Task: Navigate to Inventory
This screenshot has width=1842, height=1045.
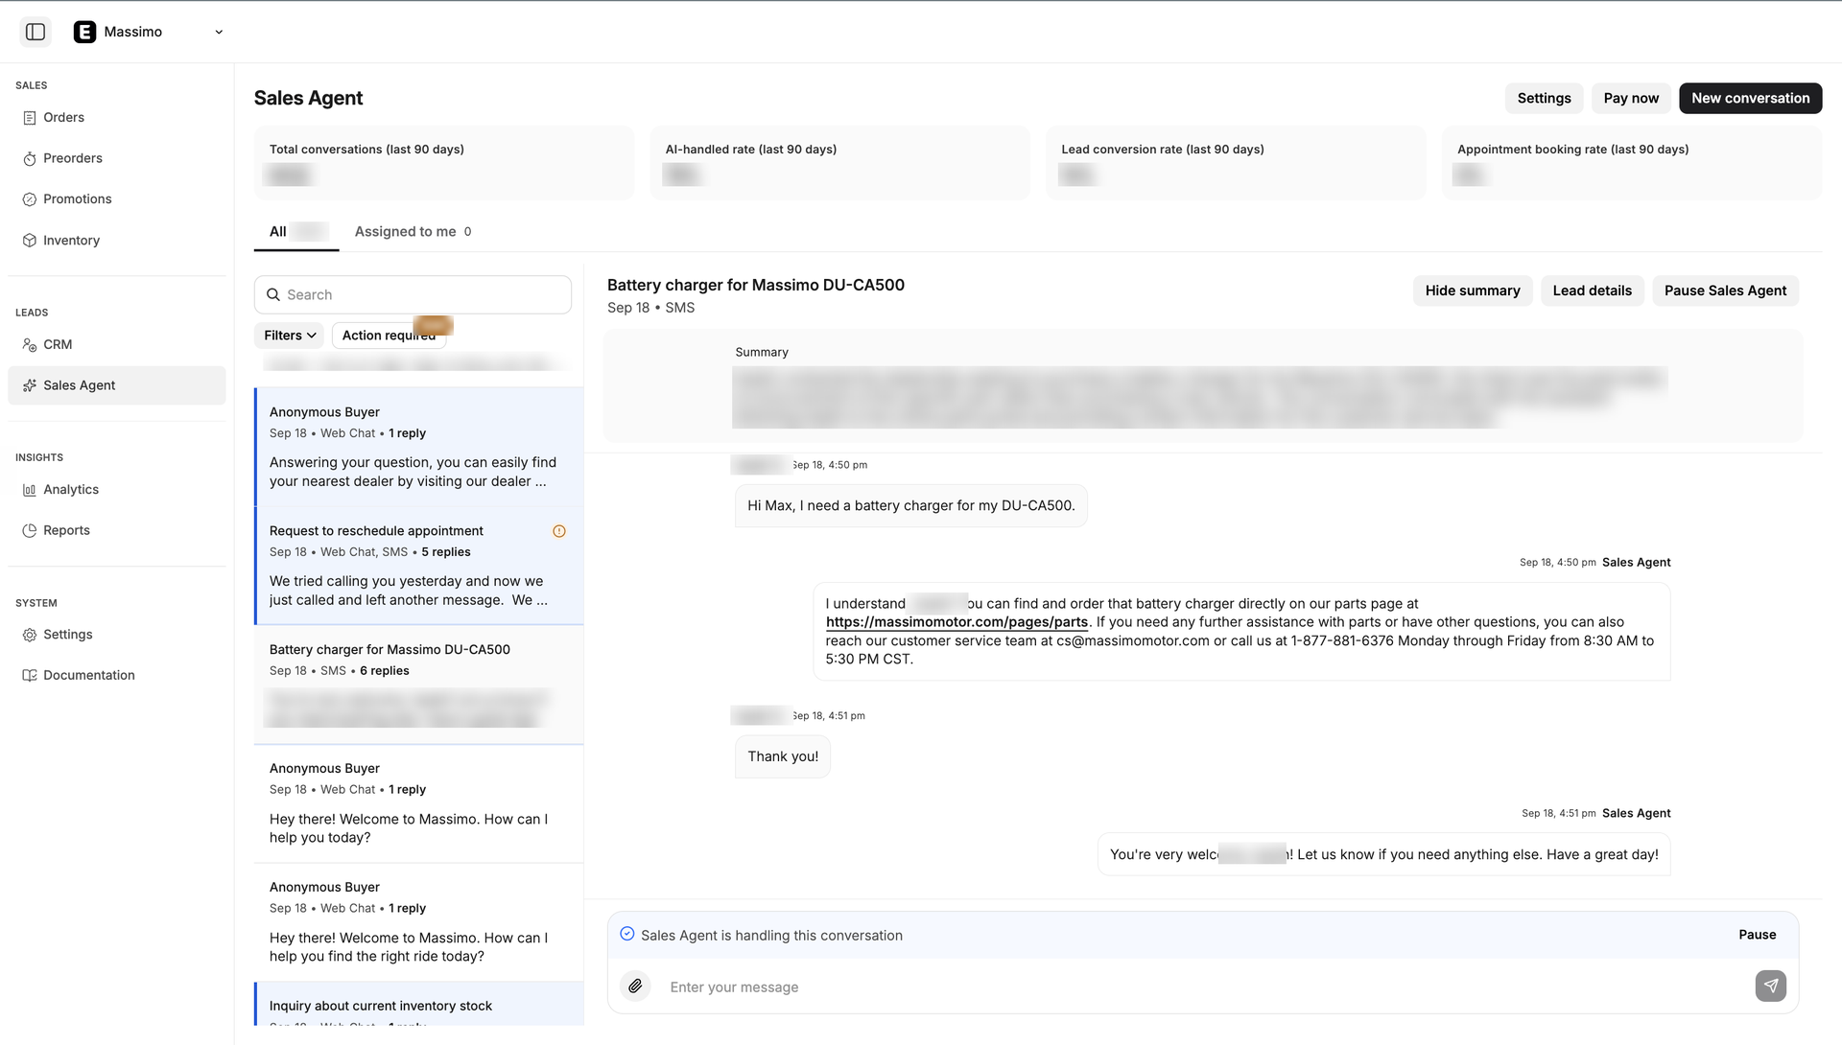Action: click(117, 241)
